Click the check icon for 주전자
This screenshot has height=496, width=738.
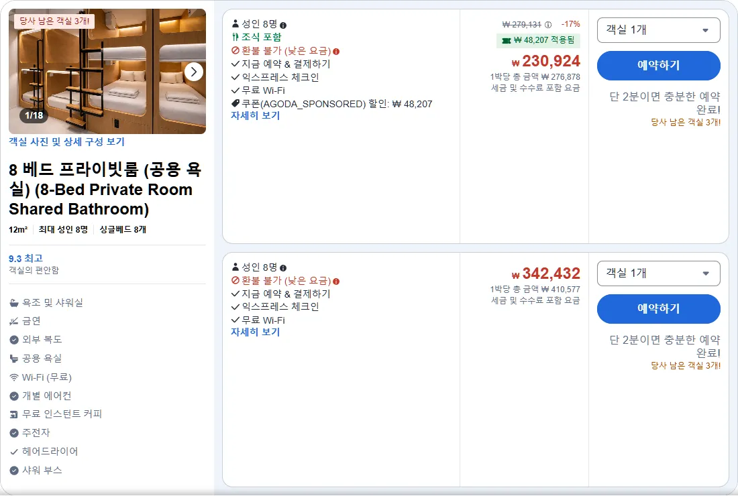(x=14, y=433)
